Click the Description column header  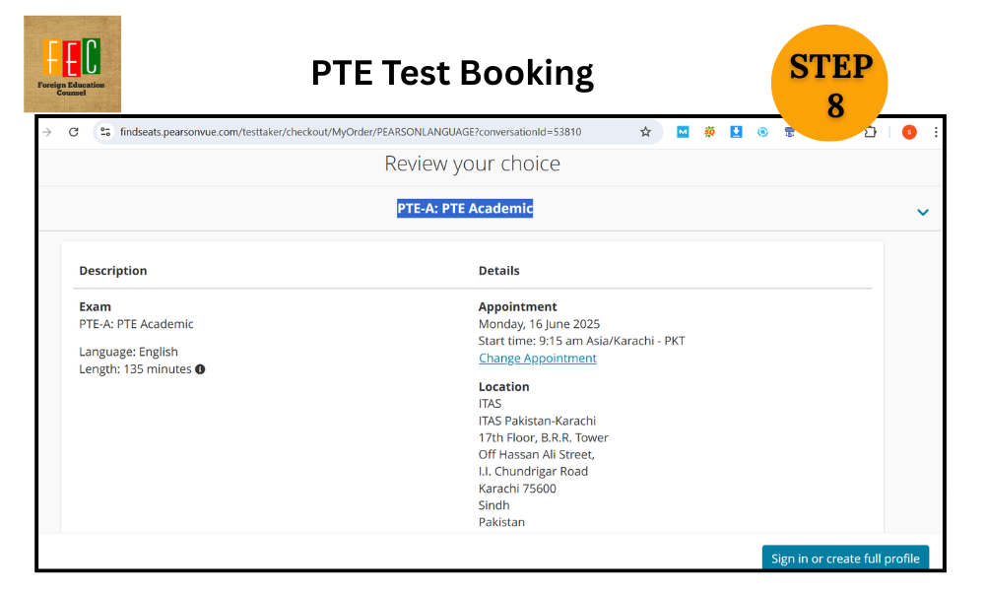point(113,271)
